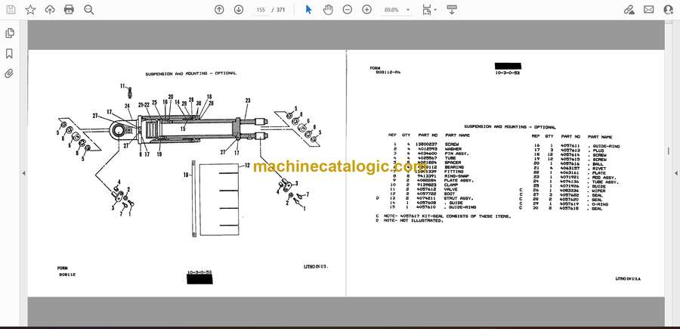This screenshot has height=329, width=680.
Task: Click the diagram callout number 10
Action: click(x=186, y=175)
